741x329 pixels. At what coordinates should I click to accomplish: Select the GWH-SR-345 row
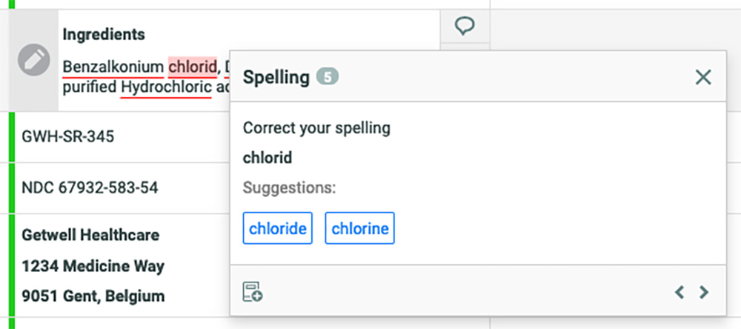(68, 136)
